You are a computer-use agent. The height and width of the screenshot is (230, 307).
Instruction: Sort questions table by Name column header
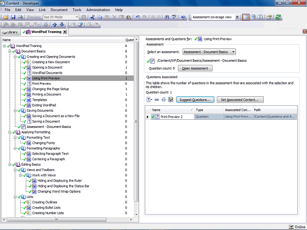pyautogui.click(x=172, y=110)
